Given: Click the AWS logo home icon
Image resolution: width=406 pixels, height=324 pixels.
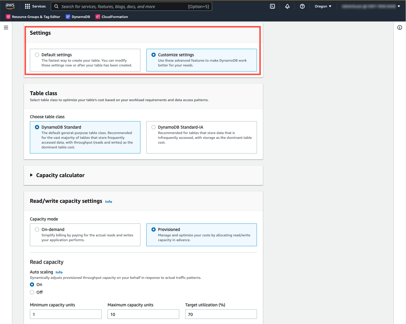Looking at the screenshot, I should [x=10, y=6].
